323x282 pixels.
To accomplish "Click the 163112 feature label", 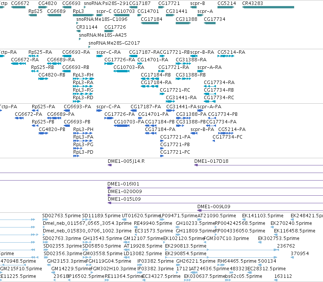I will 283,276.
